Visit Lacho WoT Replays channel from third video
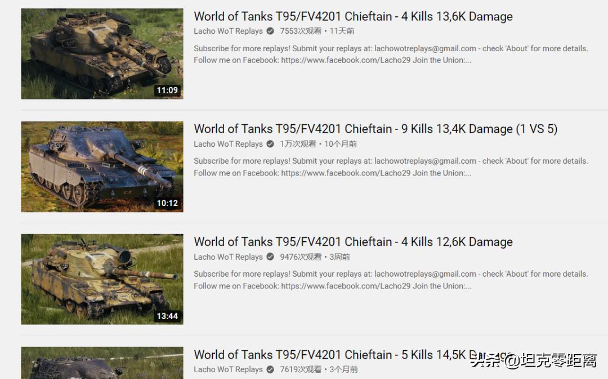The height and width of the screenshot is (379, 608). click(229, 256)
